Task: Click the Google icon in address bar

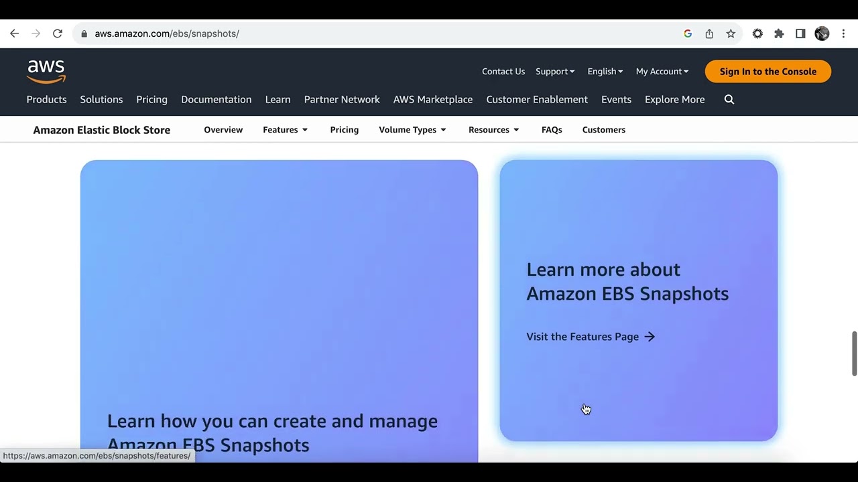Action: (688, 33)
